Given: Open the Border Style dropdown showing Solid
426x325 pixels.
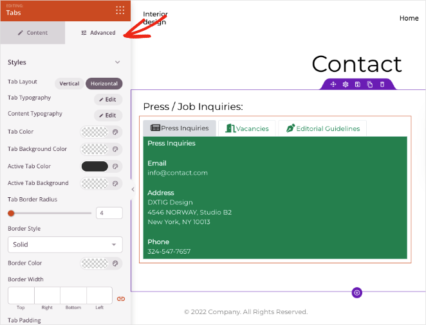Looking at the screenshot, I should tap(65, 245).
